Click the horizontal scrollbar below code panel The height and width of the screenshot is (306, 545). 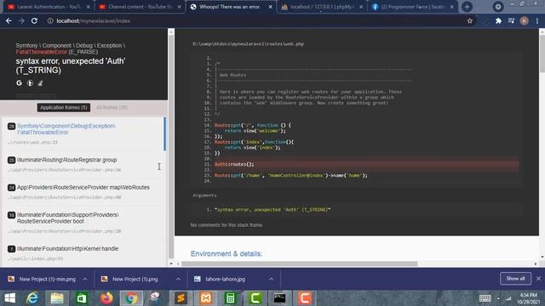[x=299, y=263]
